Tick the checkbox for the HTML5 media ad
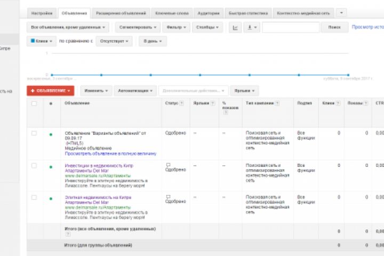Image resolution: width=384 pixels, height=256 pixels. pyautogui.click(x=34, y=133)
